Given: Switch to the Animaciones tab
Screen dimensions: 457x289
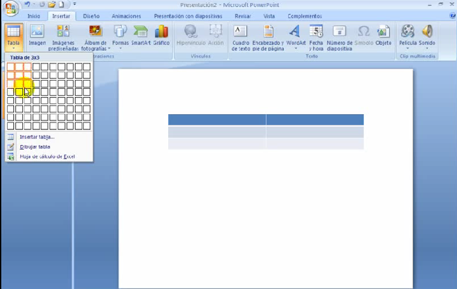Looking at the screenshot, I should point(126,16).
